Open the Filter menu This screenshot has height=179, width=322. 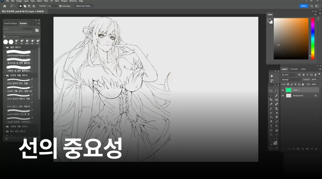pyautogui.click(x=46, y=1)
